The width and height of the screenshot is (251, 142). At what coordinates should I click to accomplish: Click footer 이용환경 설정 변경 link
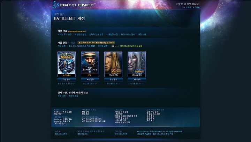tap(123, 122)
